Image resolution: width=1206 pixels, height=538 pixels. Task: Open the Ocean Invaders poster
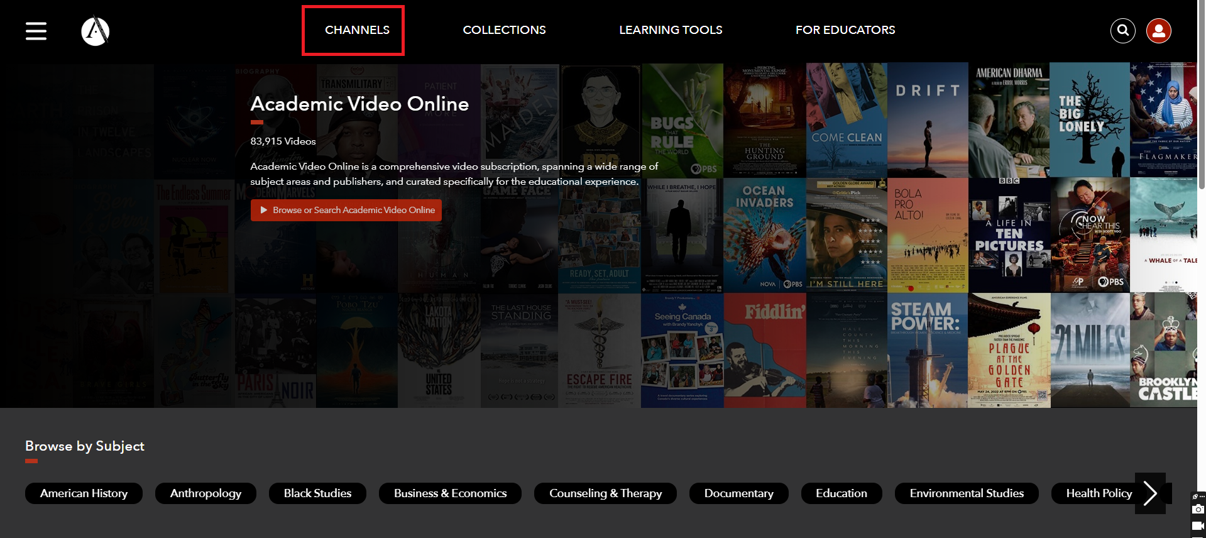coord(764,236)
